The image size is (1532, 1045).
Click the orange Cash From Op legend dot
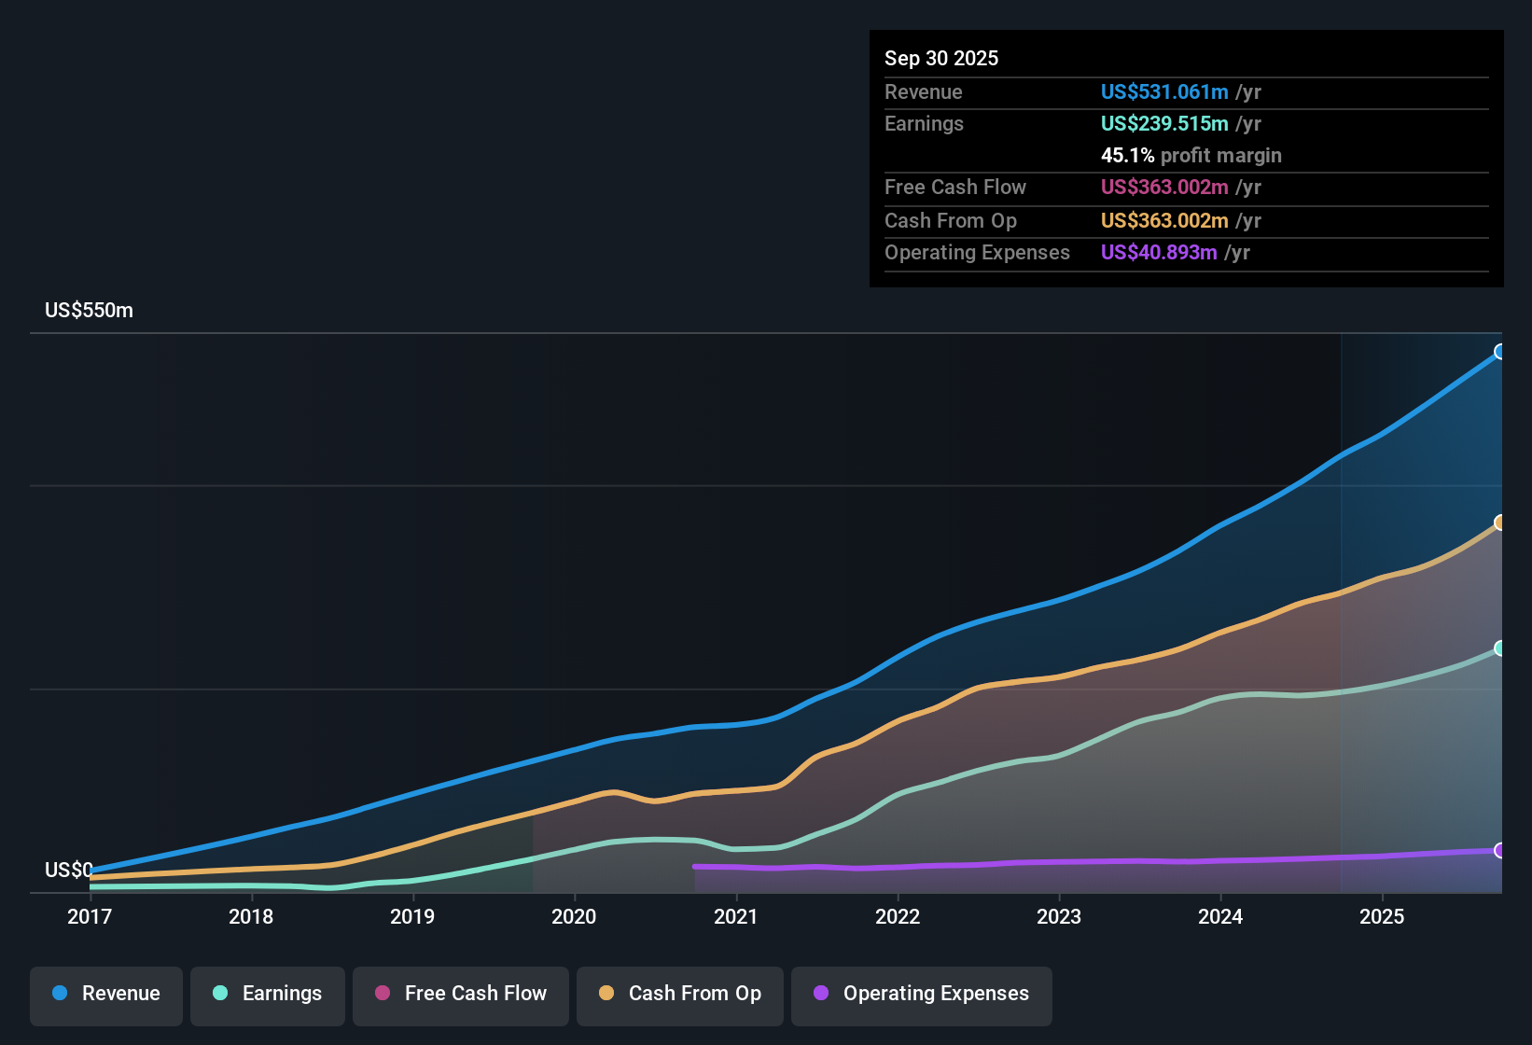click(607, 994)
